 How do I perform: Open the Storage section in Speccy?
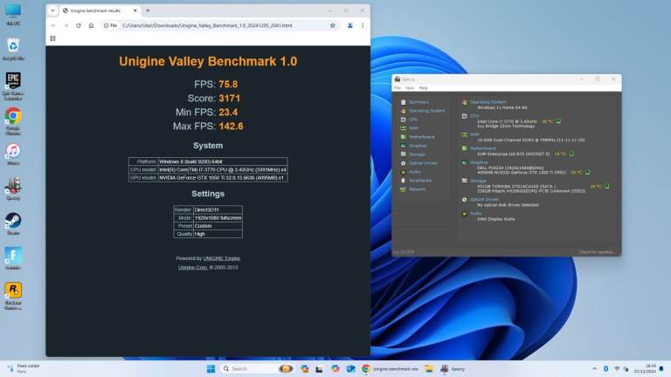click(x=417, y=154)
